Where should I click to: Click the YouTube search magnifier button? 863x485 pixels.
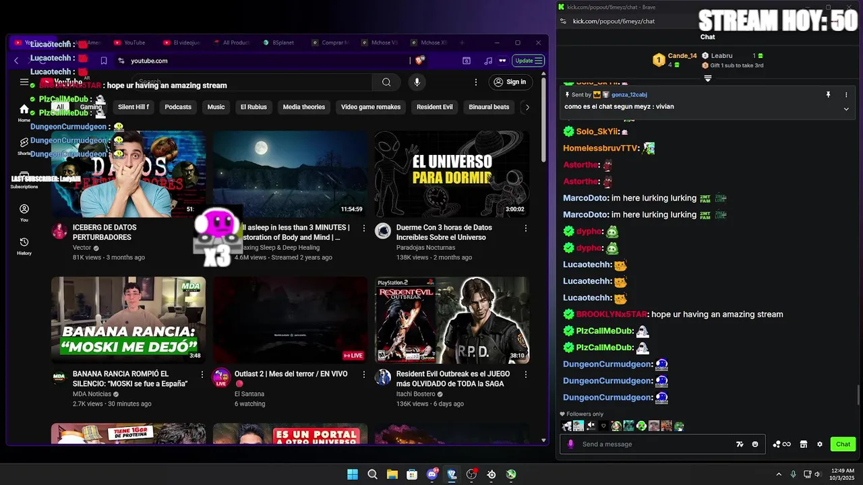click(x=386, y=82)
